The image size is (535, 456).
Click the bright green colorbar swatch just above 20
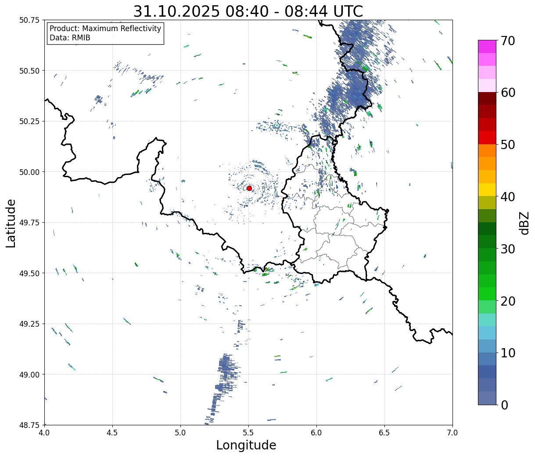pyautogui.click(x=487, y=294)
